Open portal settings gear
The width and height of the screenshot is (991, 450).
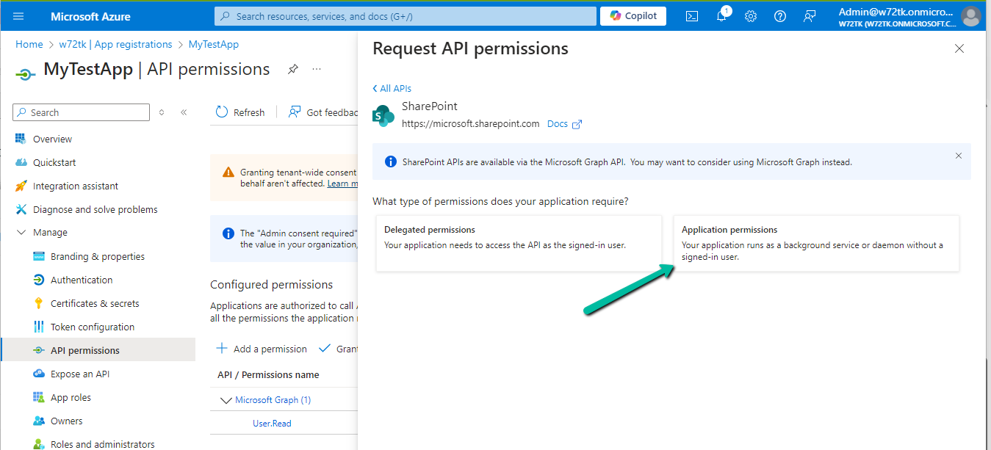(x=750, y=16)
